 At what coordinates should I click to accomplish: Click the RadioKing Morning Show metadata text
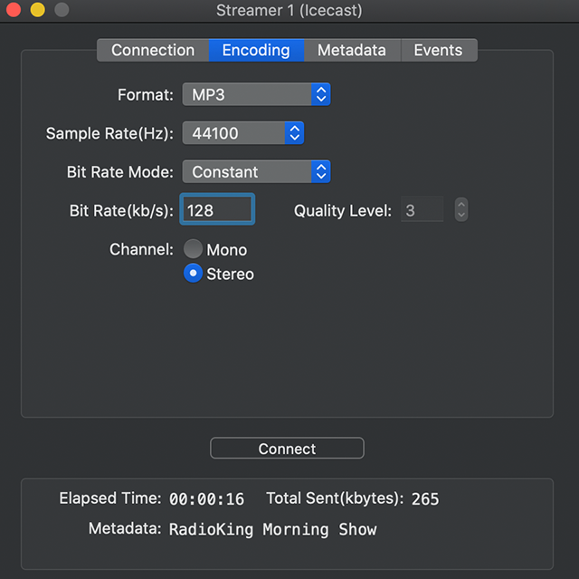272,529
